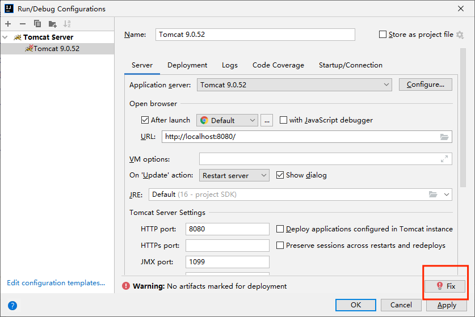
Task: Switch to the Deployment tab
Action: pos(187,65)
